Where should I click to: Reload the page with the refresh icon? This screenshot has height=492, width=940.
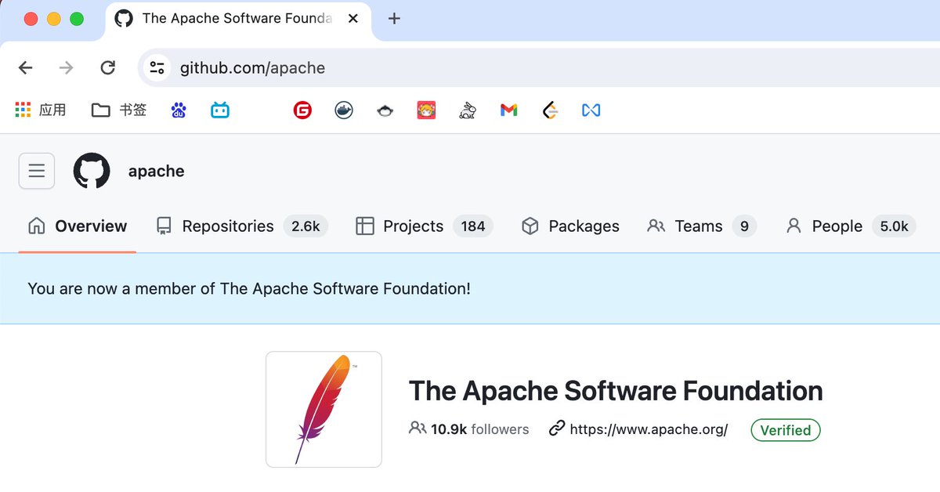(108, 68)
